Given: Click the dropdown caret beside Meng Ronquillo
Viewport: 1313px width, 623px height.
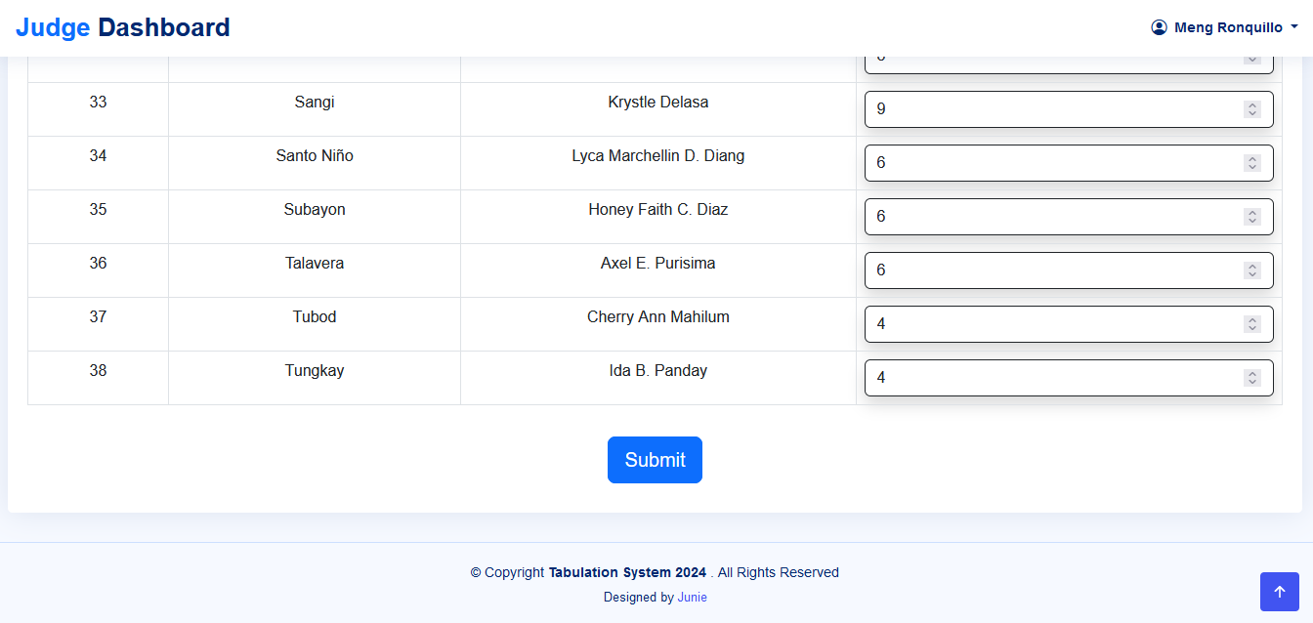Looking at the screenshot, I should coord(1294,27).
